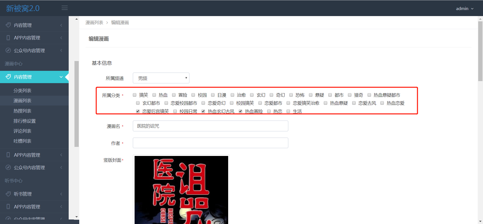The width and height of the screenshot is (483, 224).
Task: Check the 恋爱校园都市 category checkbox
Action: point(166,103)
